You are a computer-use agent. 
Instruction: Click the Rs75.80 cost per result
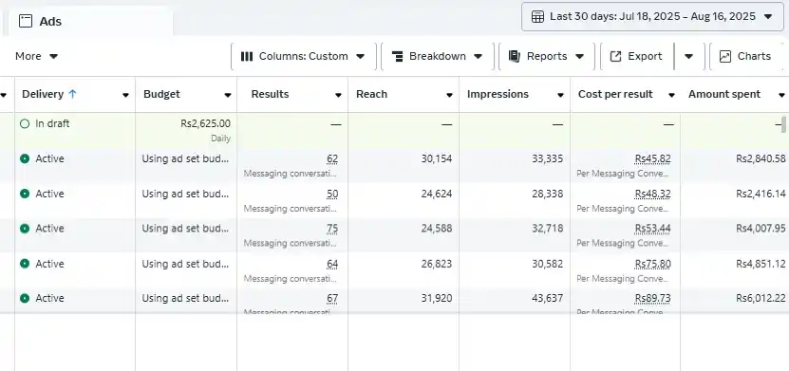tap(652, 264)
